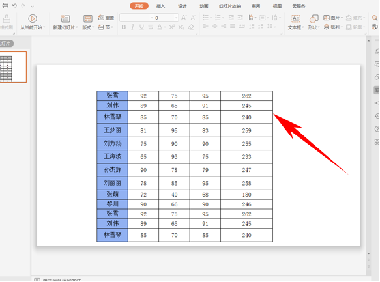Viewport: 380px width, 282px height.
Task: Open the 设计 tab
Action: point(183,6)
